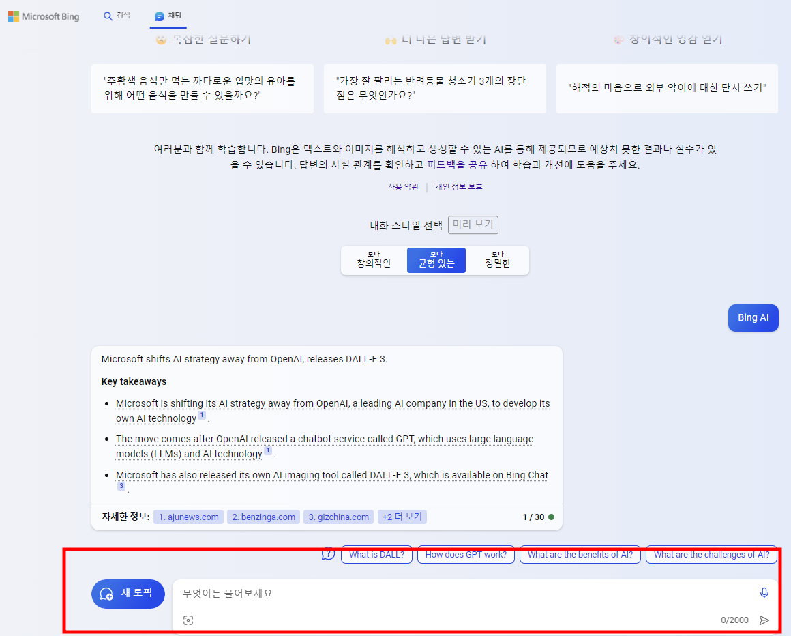Open the 사용 약관 terms link
This screenshot has width=791, height=636.
[x=403, y=187]
